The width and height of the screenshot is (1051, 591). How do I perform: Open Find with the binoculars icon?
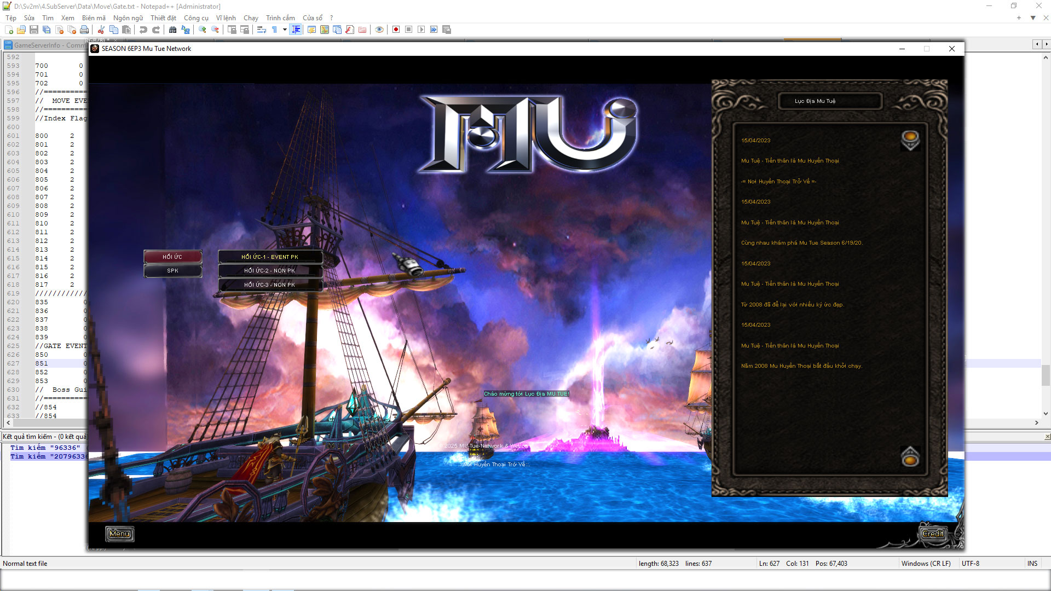173,30
